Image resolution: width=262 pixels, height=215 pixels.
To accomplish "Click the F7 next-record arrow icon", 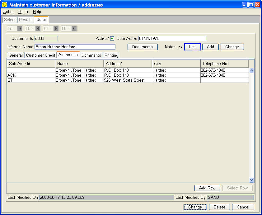I will (x=56, y=29).
